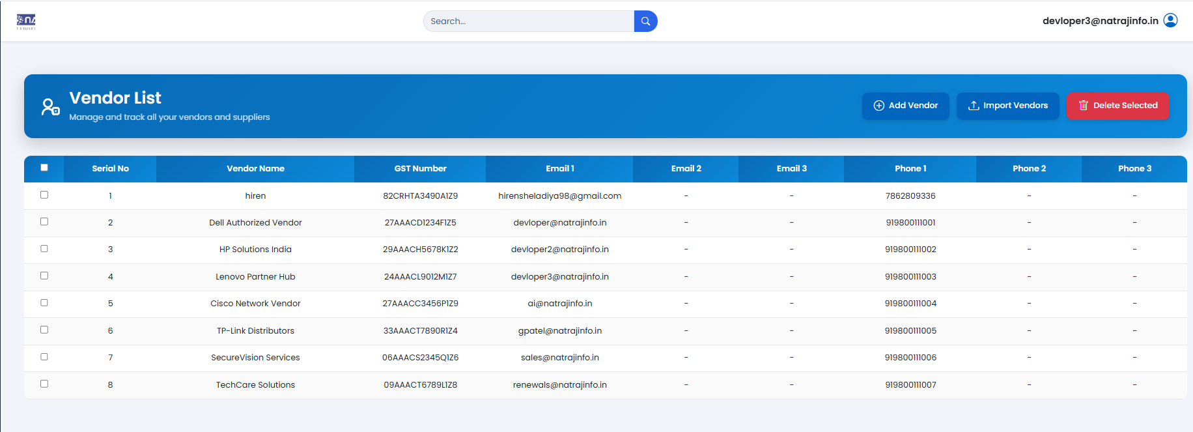Click the GST Number column header

point(420,169)
